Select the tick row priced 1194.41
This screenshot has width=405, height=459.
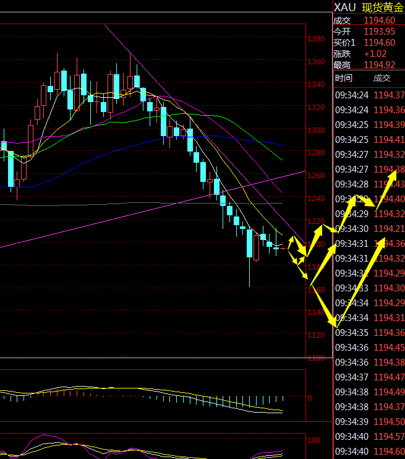[x=369, y=140]
